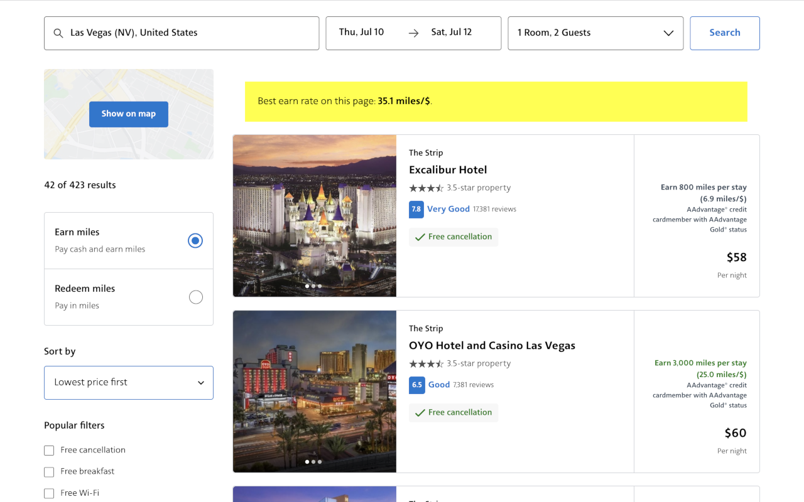Click the 6.5 review score badge
The image size is (804, 502).
[416, 385]
